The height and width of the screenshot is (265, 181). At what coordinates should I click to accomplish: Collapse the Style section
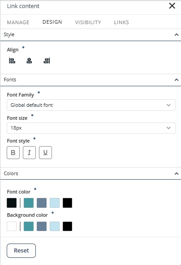click(x=177, y=35)
